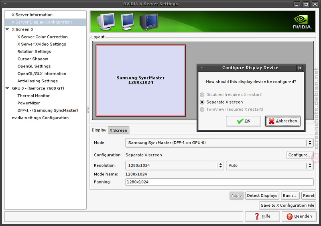Viewport: 321px width, 226px height.
Task: Click Beenden to quit
Action: coord(299,216)
